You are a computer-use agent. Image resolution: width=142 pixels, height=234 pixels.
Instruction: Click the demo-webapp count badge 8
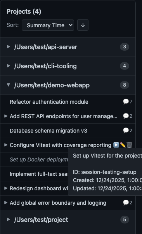[125, 85]
